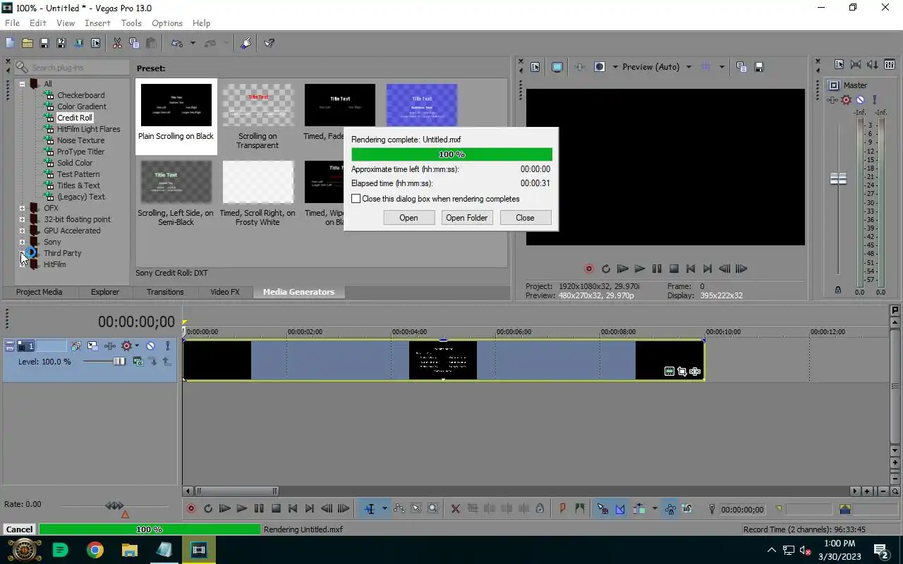Click the Copy Snapshot to Clipboard icon
This screenshot has width=903, height=564.
coord(741,67)
